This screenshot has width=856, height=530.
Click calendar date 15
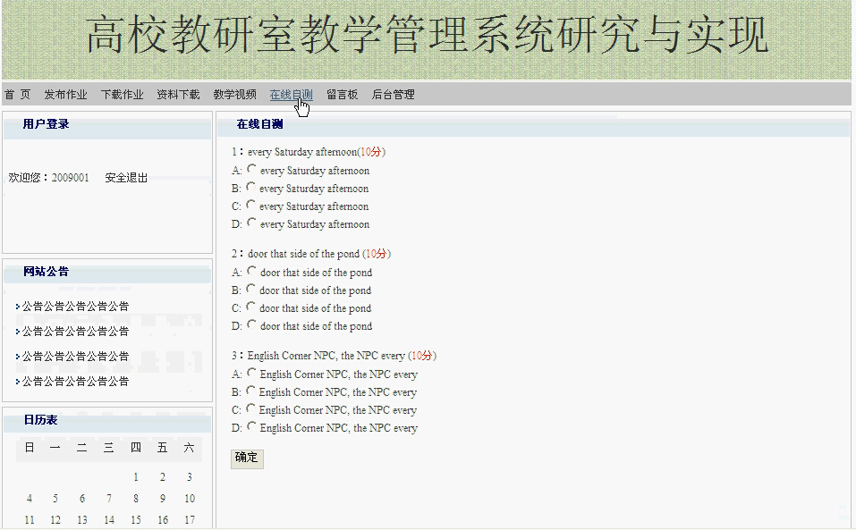(x=135, y=520)
